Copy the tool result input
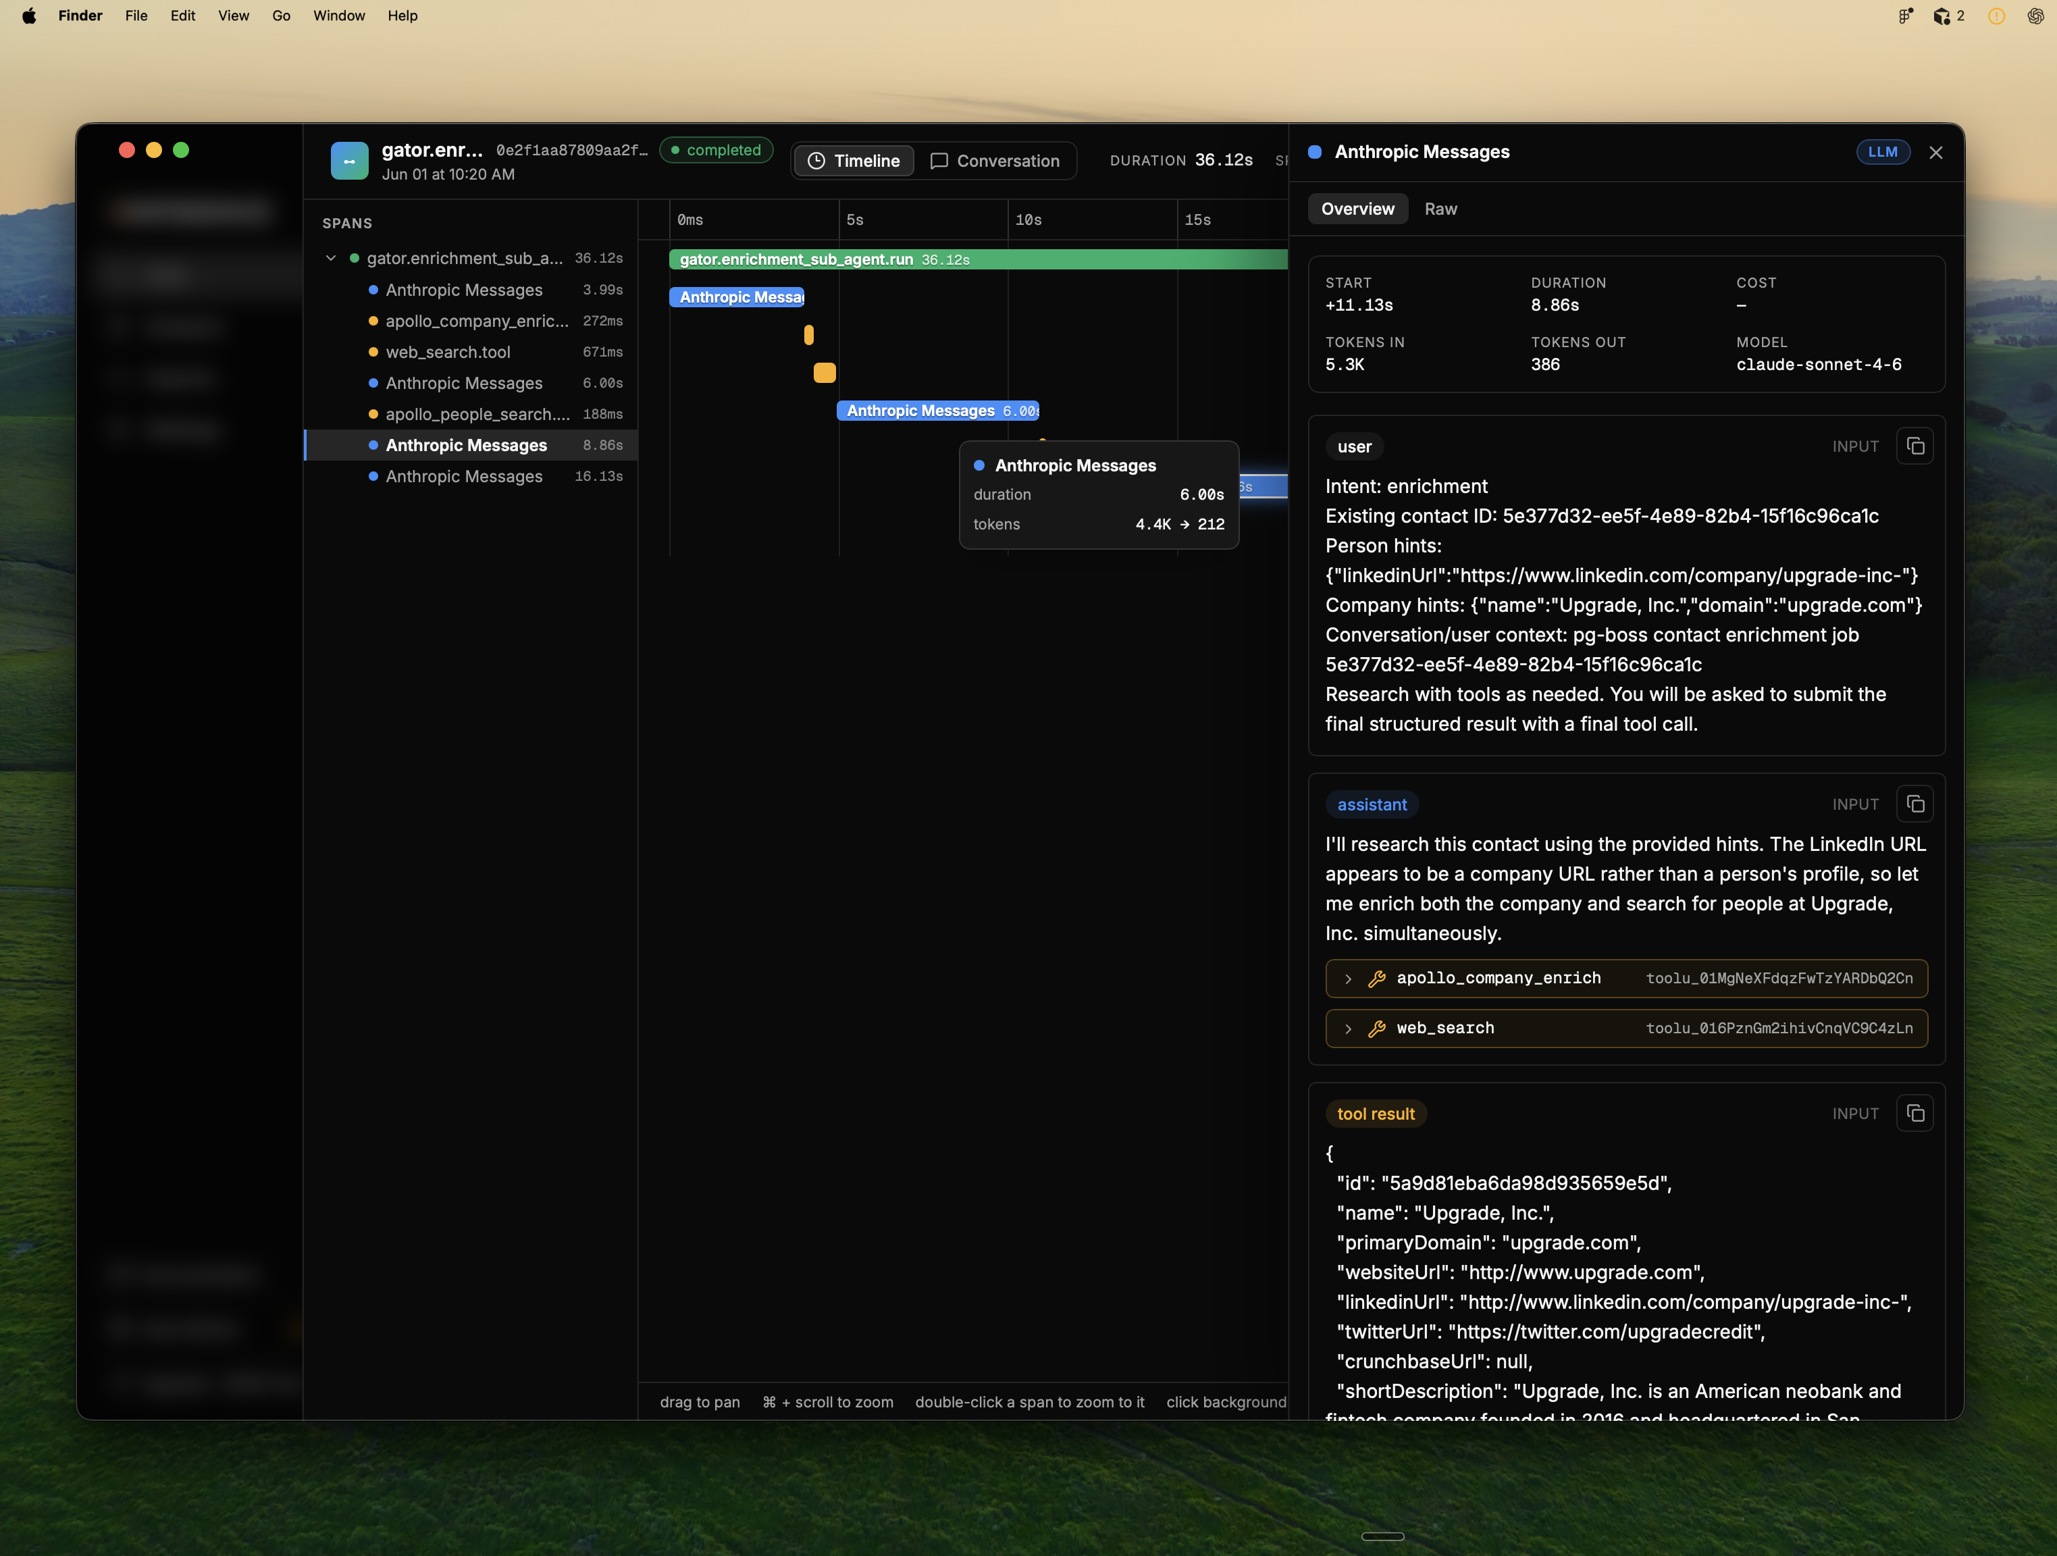Viewport: 2057px width, 1556px height. pos(1915,1113)
